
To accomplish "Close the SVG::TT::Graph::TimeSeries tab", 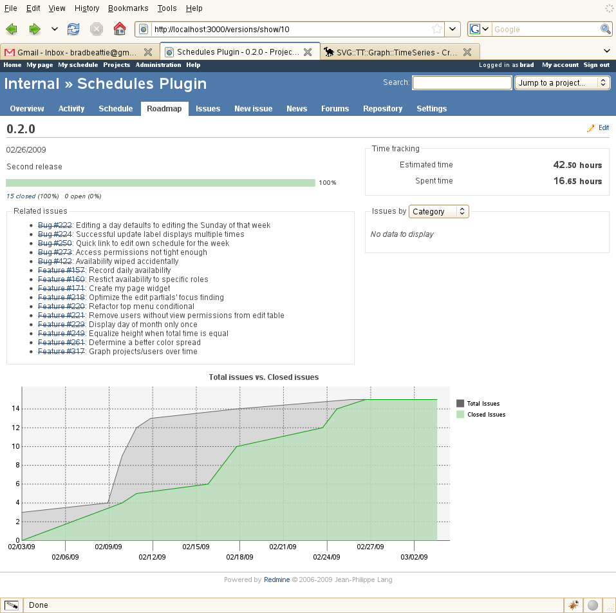I will point(467,52).
